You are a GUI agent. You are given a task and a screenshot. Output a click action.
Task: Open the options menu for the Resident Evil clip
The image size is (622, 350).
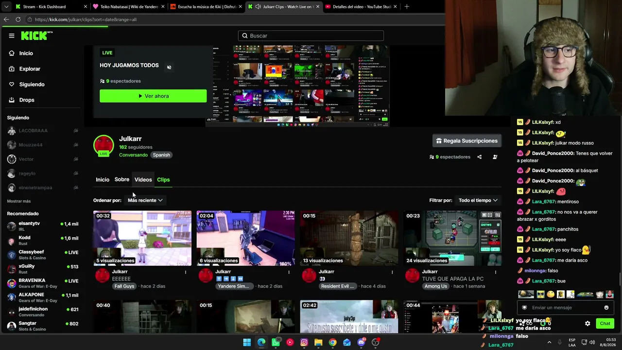(x=392, y=272)
